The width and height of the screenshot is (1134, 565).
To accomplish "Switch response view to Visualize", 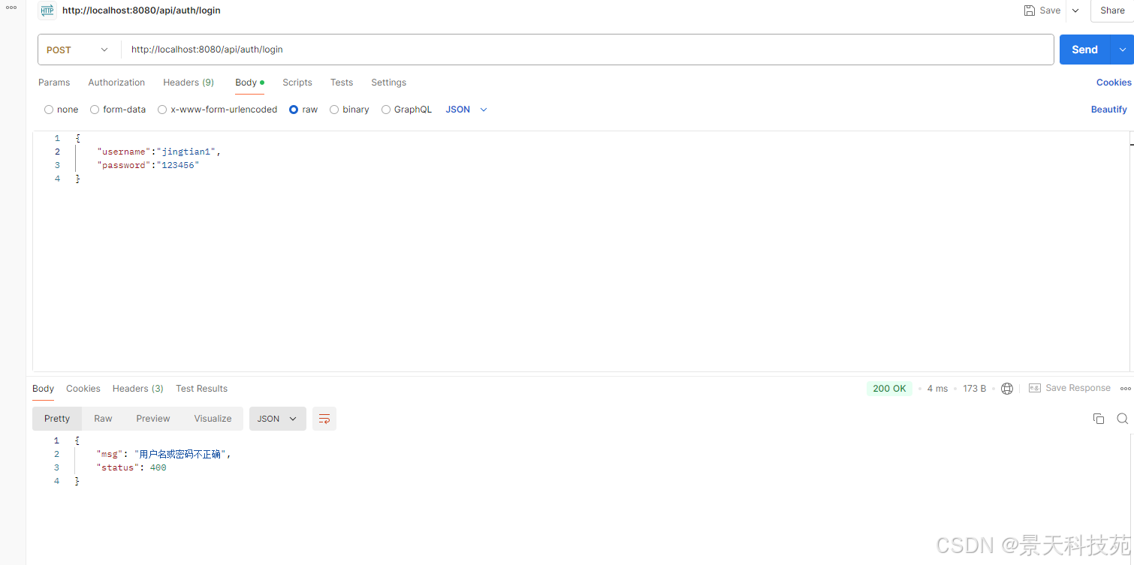I will (213, 419).
